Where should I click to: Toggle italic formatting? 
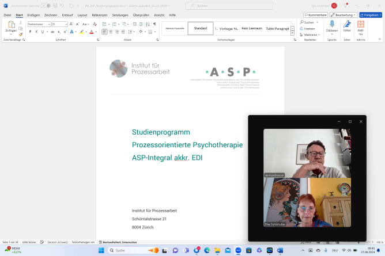(36, 32)
